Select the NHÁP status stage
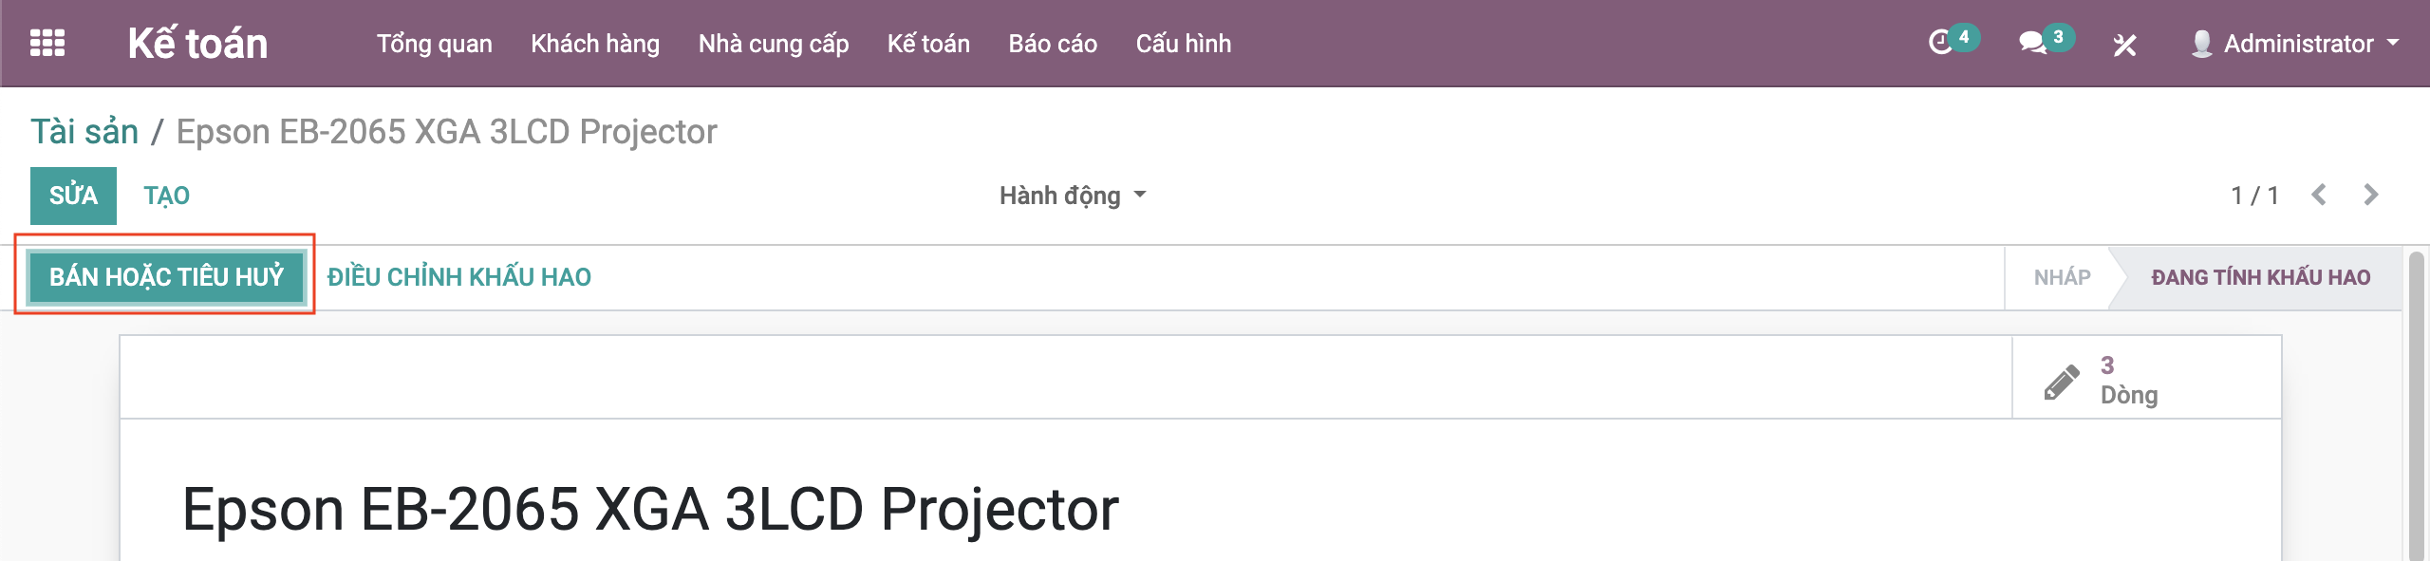 (2062, 277)
